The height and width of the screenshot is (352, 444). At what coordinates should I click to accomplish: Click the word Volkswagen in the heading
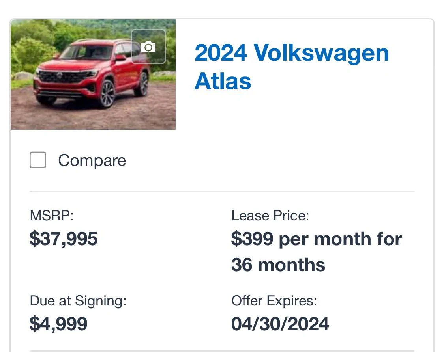point(321,54)
